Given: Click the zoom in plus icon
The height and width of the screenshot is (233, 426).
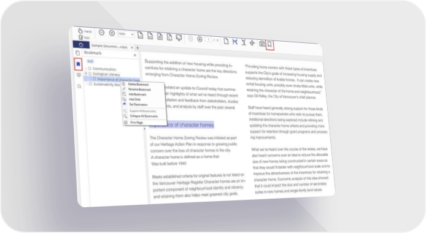Looking at the screenshot, I should click(x=112, y=33).
